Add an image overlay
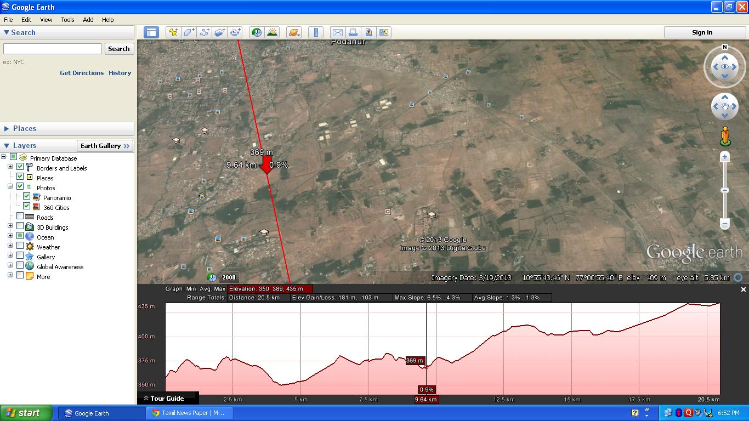This screenshot has width=749, height=421. point(219,32)
